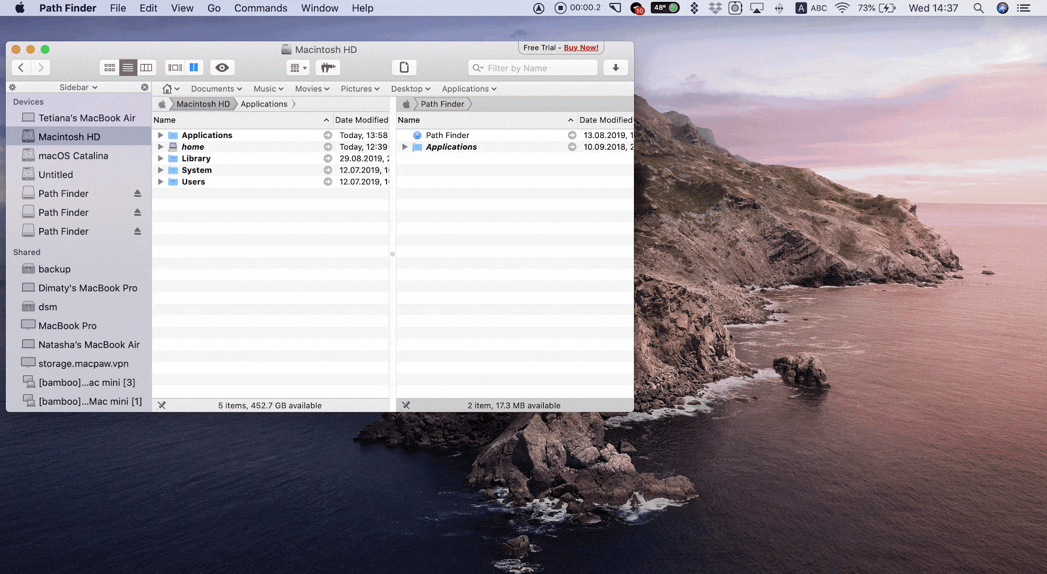Select the Path Finder app in the right pane

click(448, 135)
